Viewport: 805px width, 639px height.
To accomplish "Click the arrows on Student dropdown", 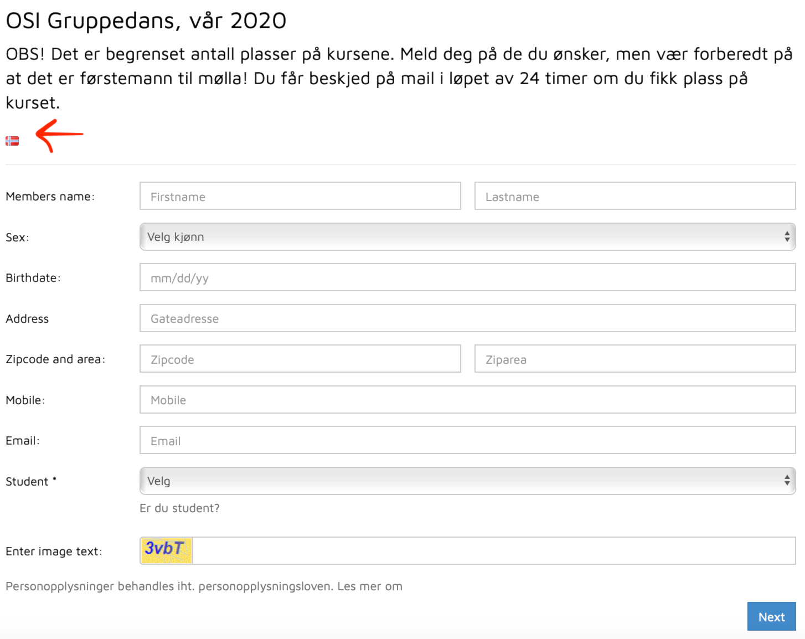I will click(x=787, y=481).
